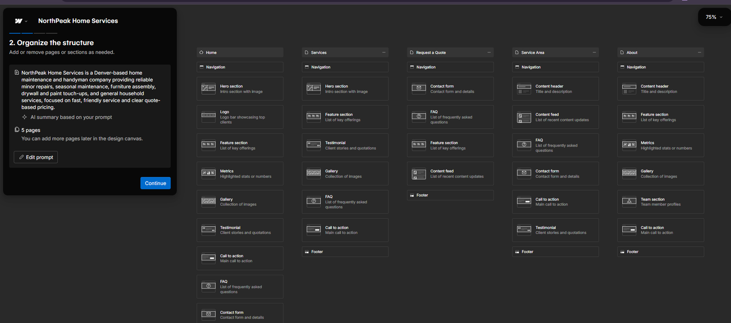Click Gallery section icon in Home page
The width and height of the screenshot is (731, 323).
[x=208, y=202]
